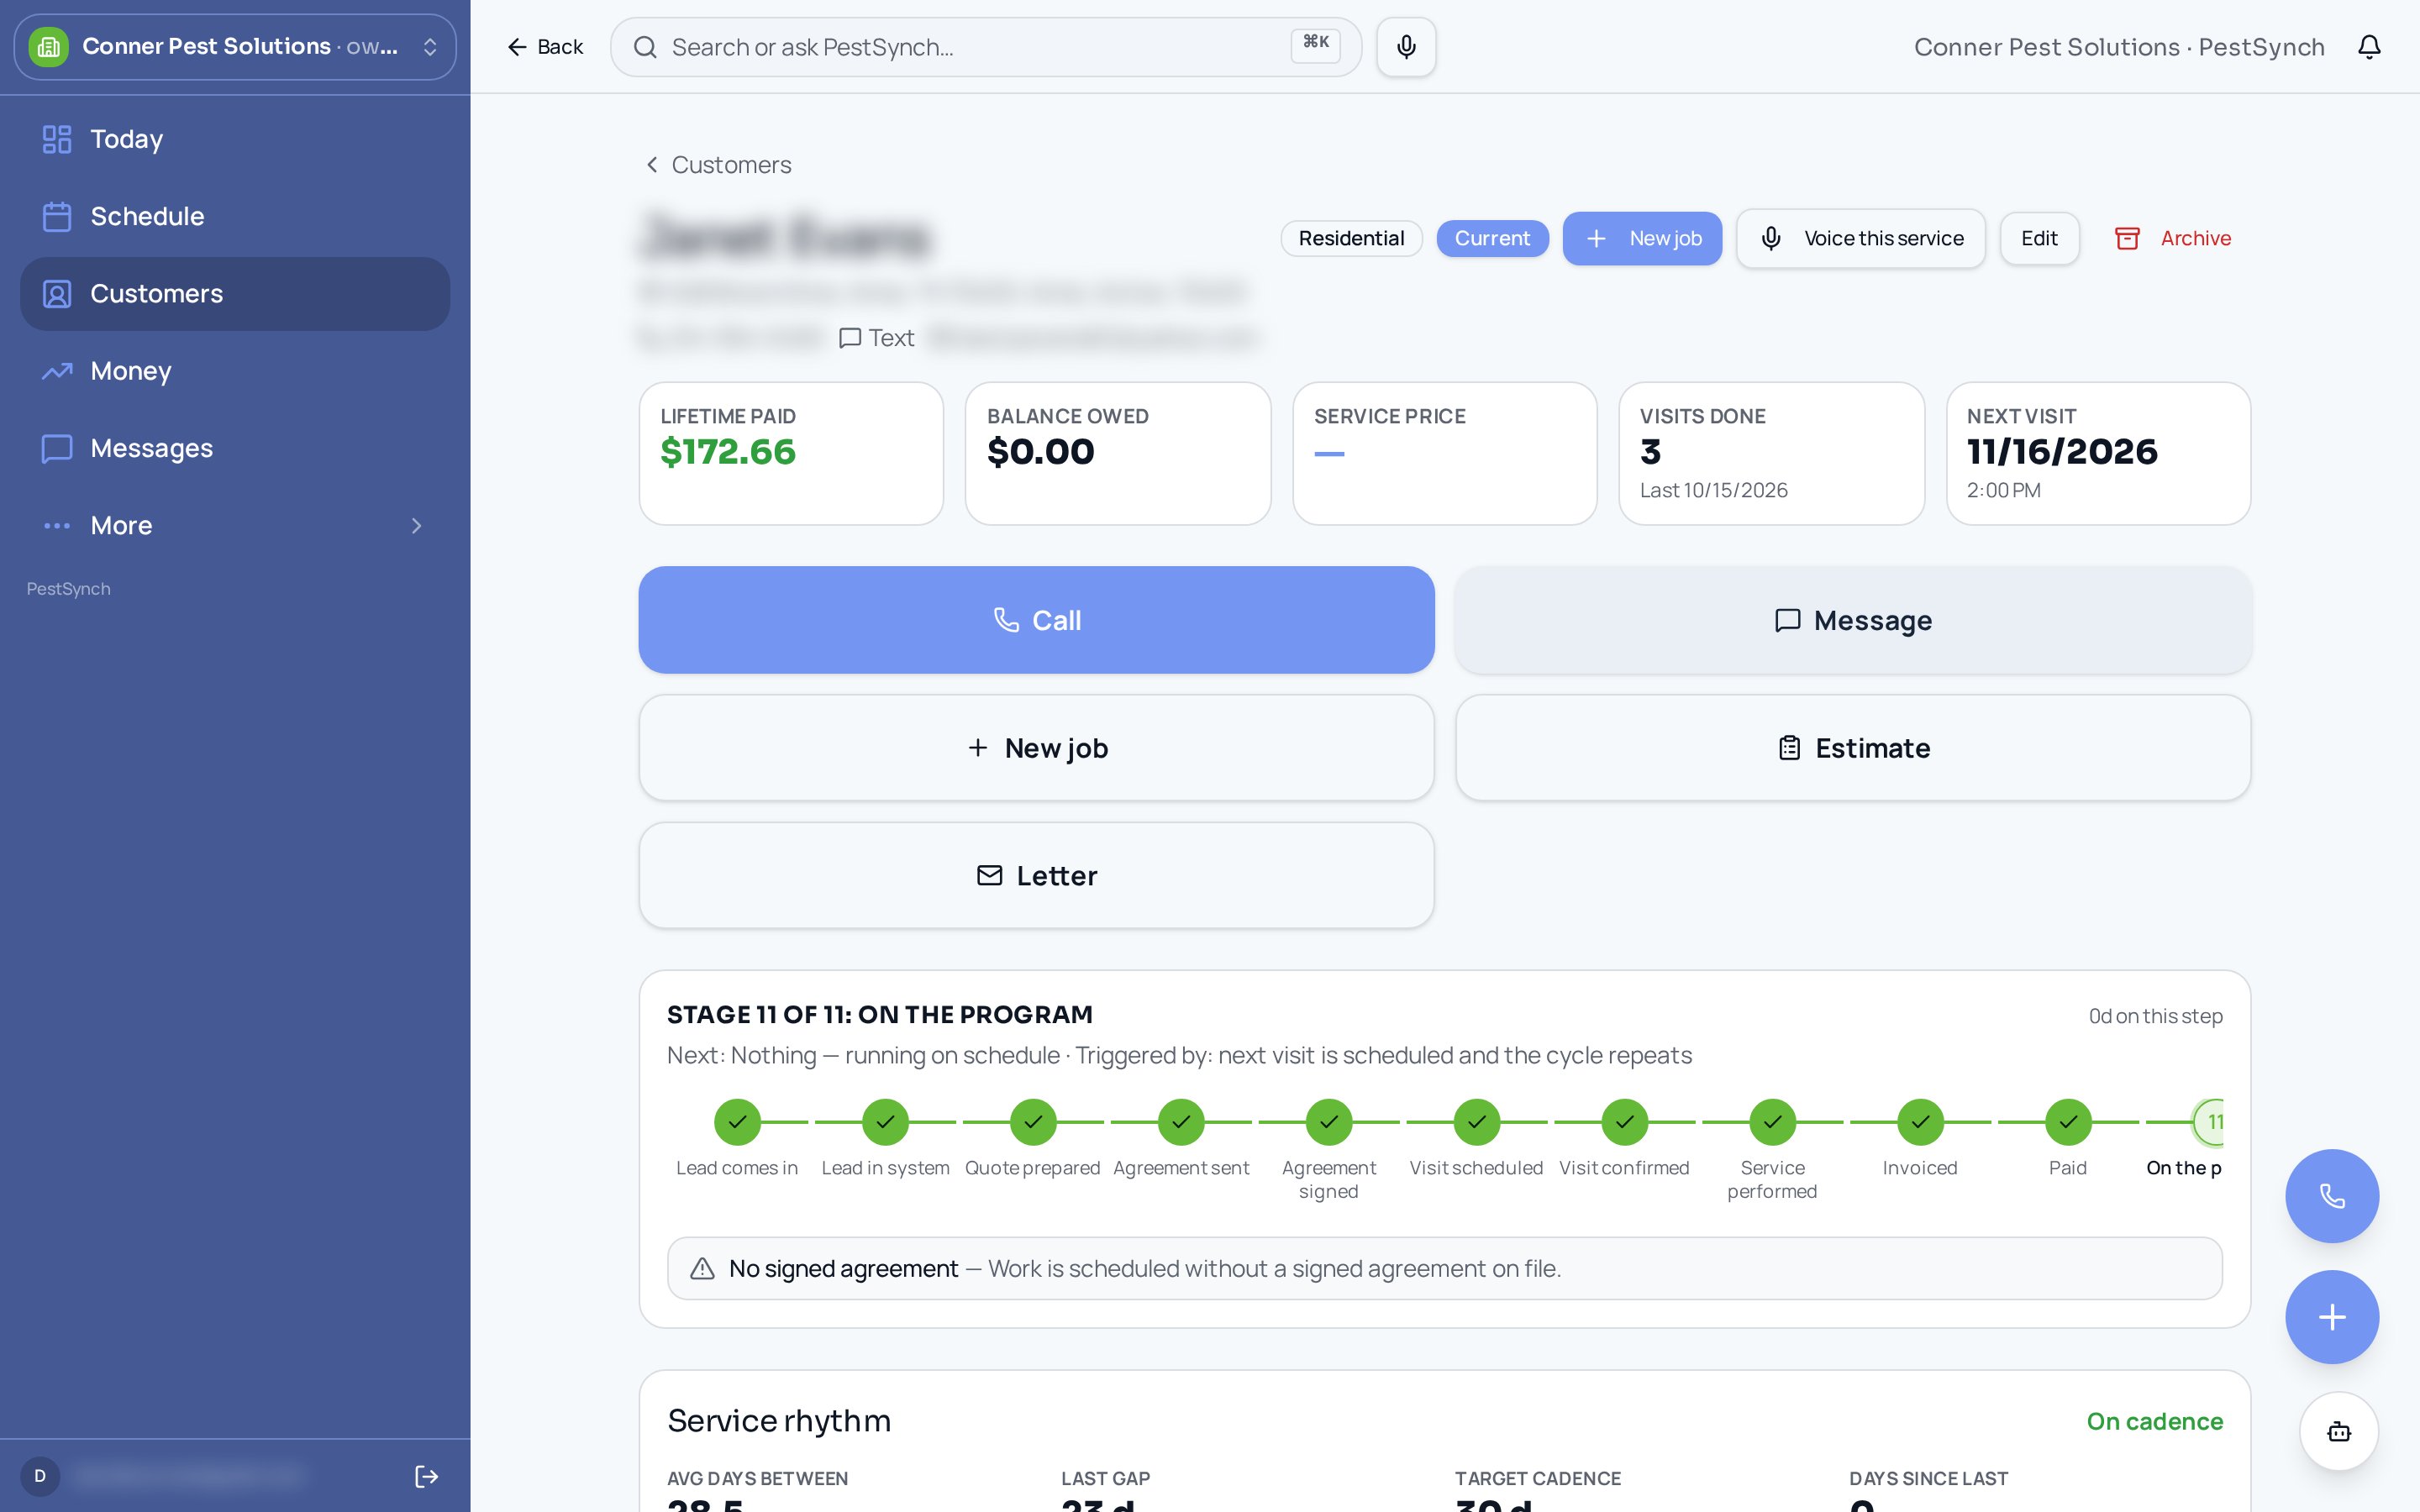Open the notifications bell
Image resolution: width=2420 pixels, height=1512 pixels.
[x=2369, y=47]
